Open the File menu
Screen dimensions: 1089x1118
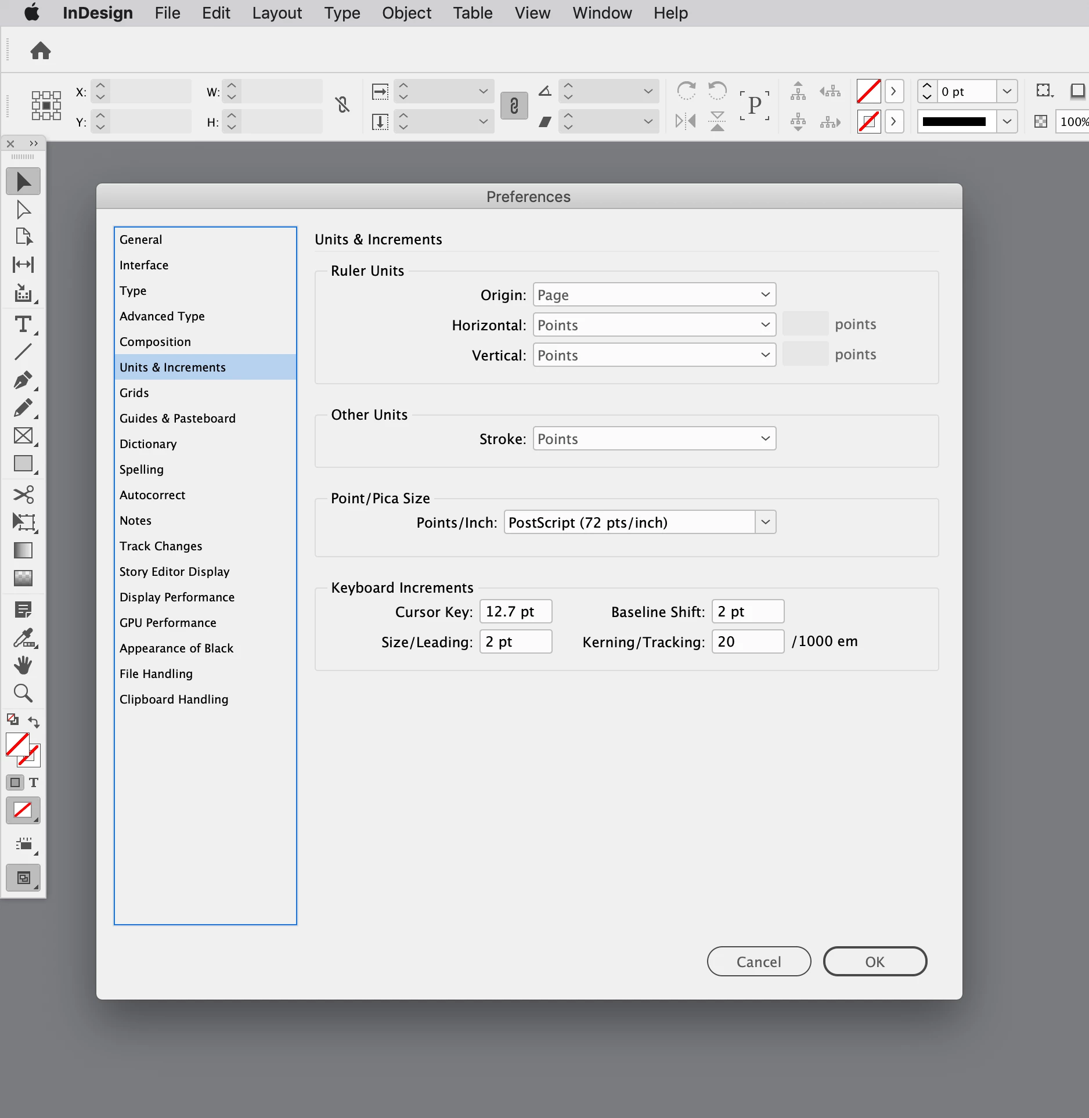167,13
